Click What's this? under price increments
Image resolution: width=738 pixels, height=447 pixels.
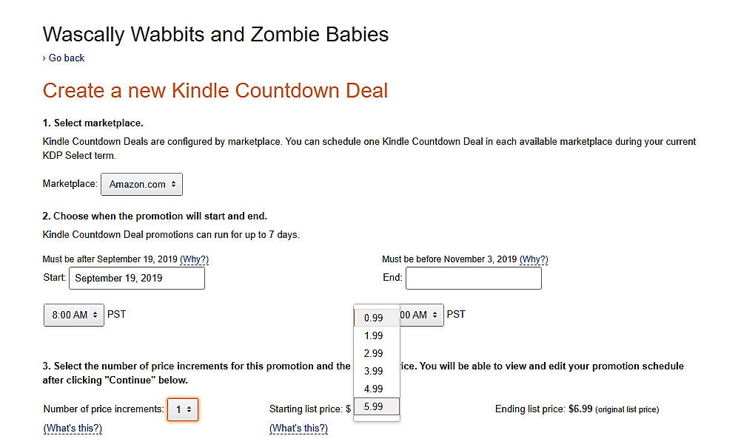click(73, 429)
